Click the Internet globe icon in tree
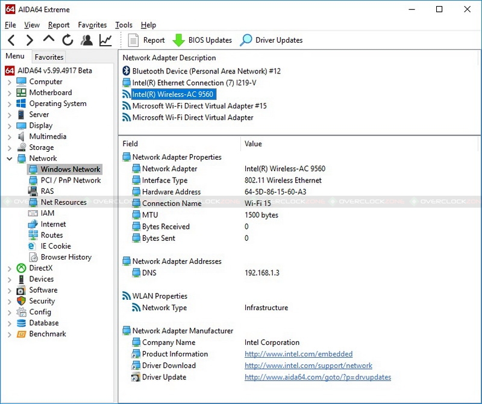The image size is (482, 404). pos(33,224)
